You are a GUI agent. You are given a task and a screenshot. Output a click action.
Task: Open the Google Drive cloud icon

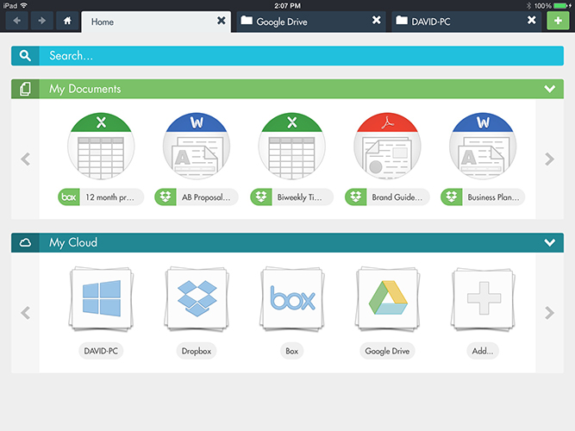[388, 298]
